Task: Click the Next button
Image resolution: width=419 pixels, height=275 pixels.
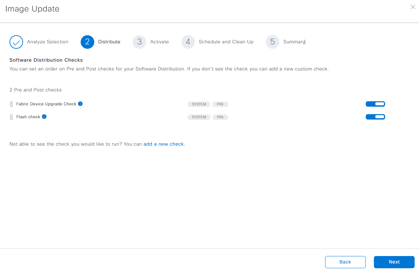Action: (394, 262)
